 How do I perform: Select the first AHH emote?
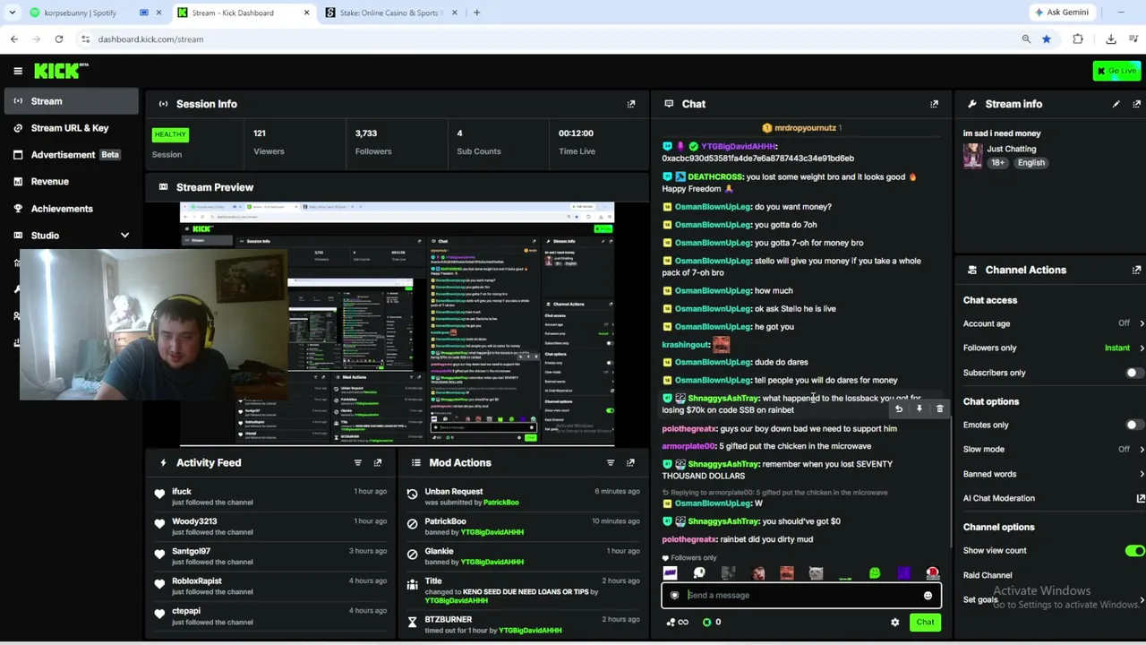click(670, 573)
